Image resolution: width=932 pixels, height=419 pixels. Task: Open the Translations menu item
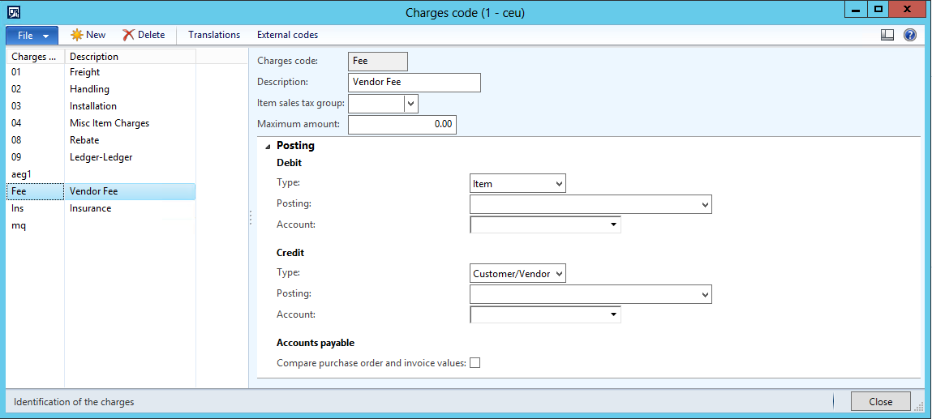(214, 35)
